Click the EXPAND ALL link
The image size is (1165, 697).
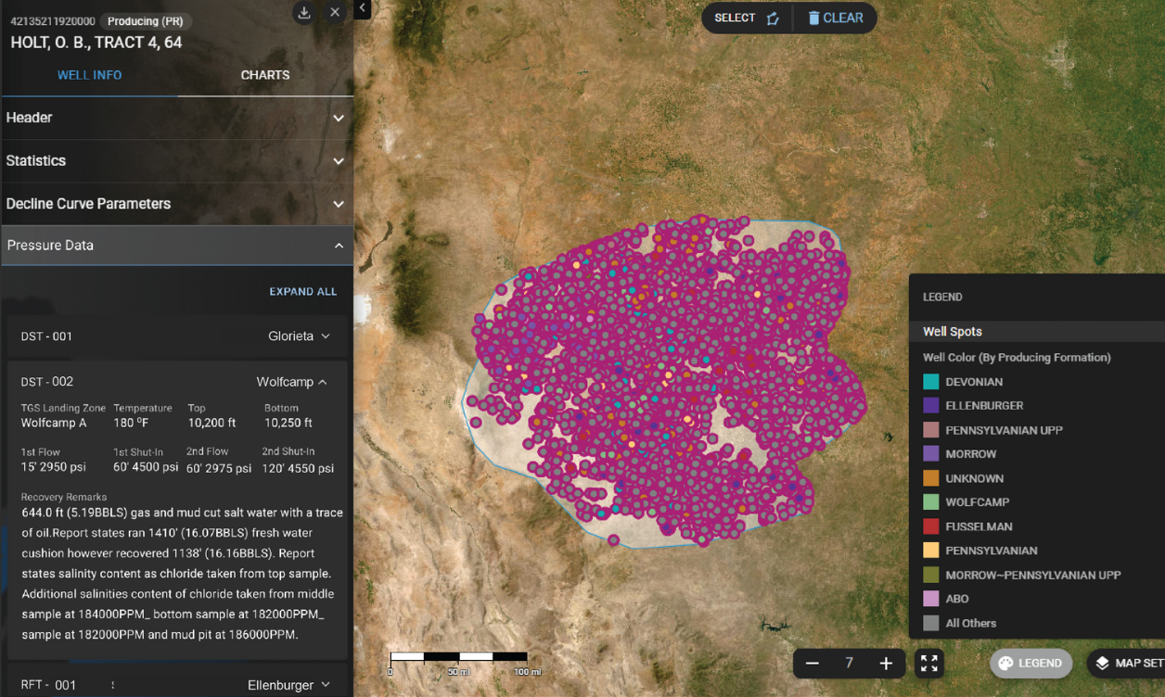302,291
